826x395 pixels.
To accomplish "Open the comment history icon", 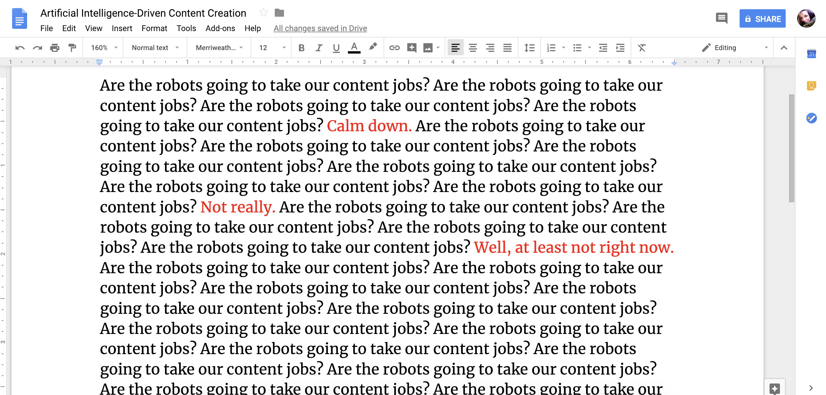I will pos(722,18).
